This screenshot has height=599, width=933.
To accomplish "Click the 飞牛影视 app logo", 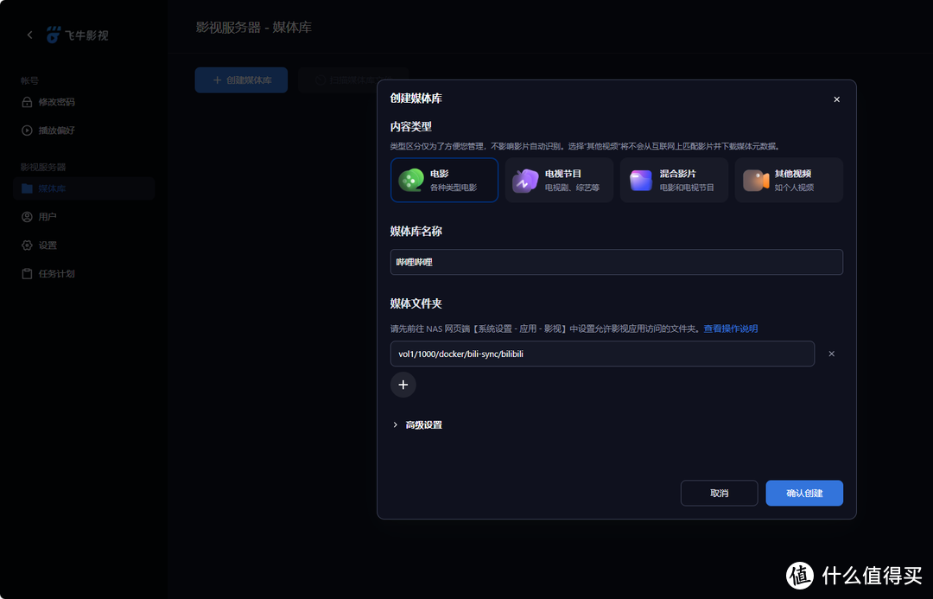I will point(54,35).
